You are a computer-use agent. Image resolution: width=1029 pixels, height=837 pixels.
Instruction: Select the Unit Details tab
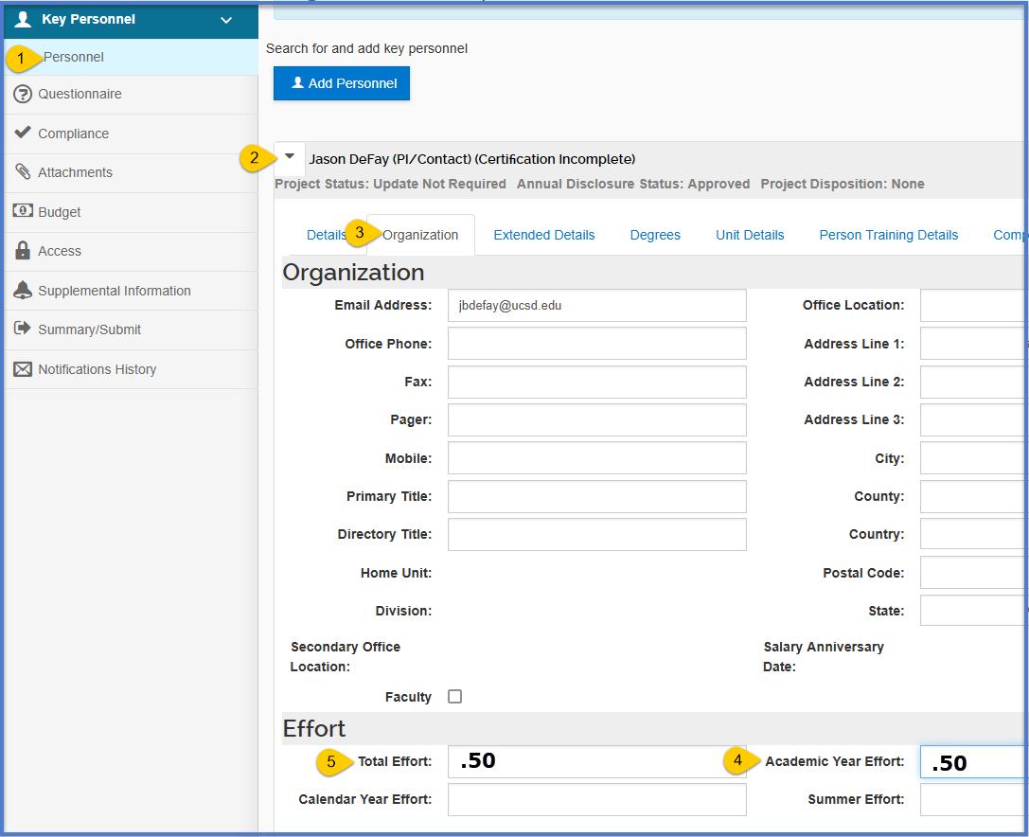[750, 235]
